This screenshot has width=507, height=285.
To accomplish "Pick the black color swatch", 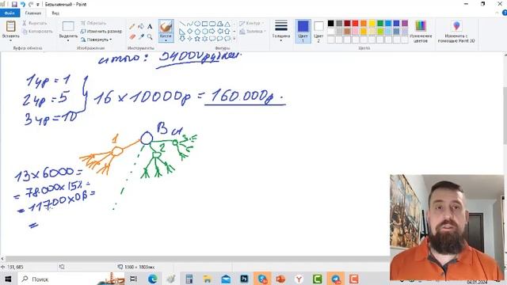I will (331, 23).
